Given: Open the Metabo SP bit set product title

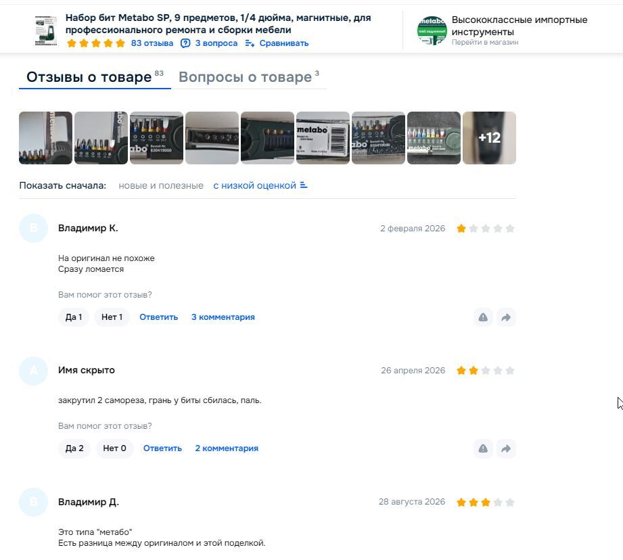Looking at the screenshot, I should pos(218,24).
